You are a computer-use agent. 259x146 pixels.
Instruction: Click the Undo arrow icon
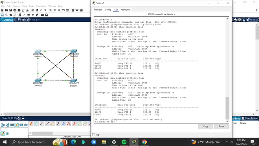click(41, 10)
